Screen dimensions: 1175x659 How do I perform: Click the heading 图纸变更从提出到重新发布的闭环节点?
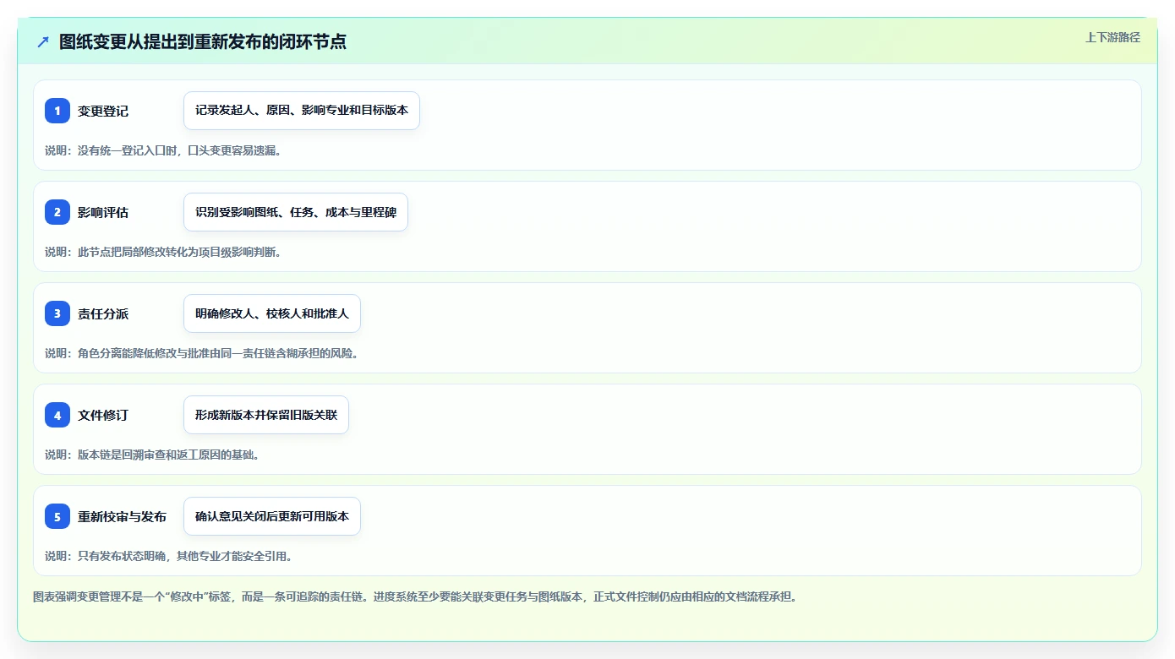[x=203, y=41]
